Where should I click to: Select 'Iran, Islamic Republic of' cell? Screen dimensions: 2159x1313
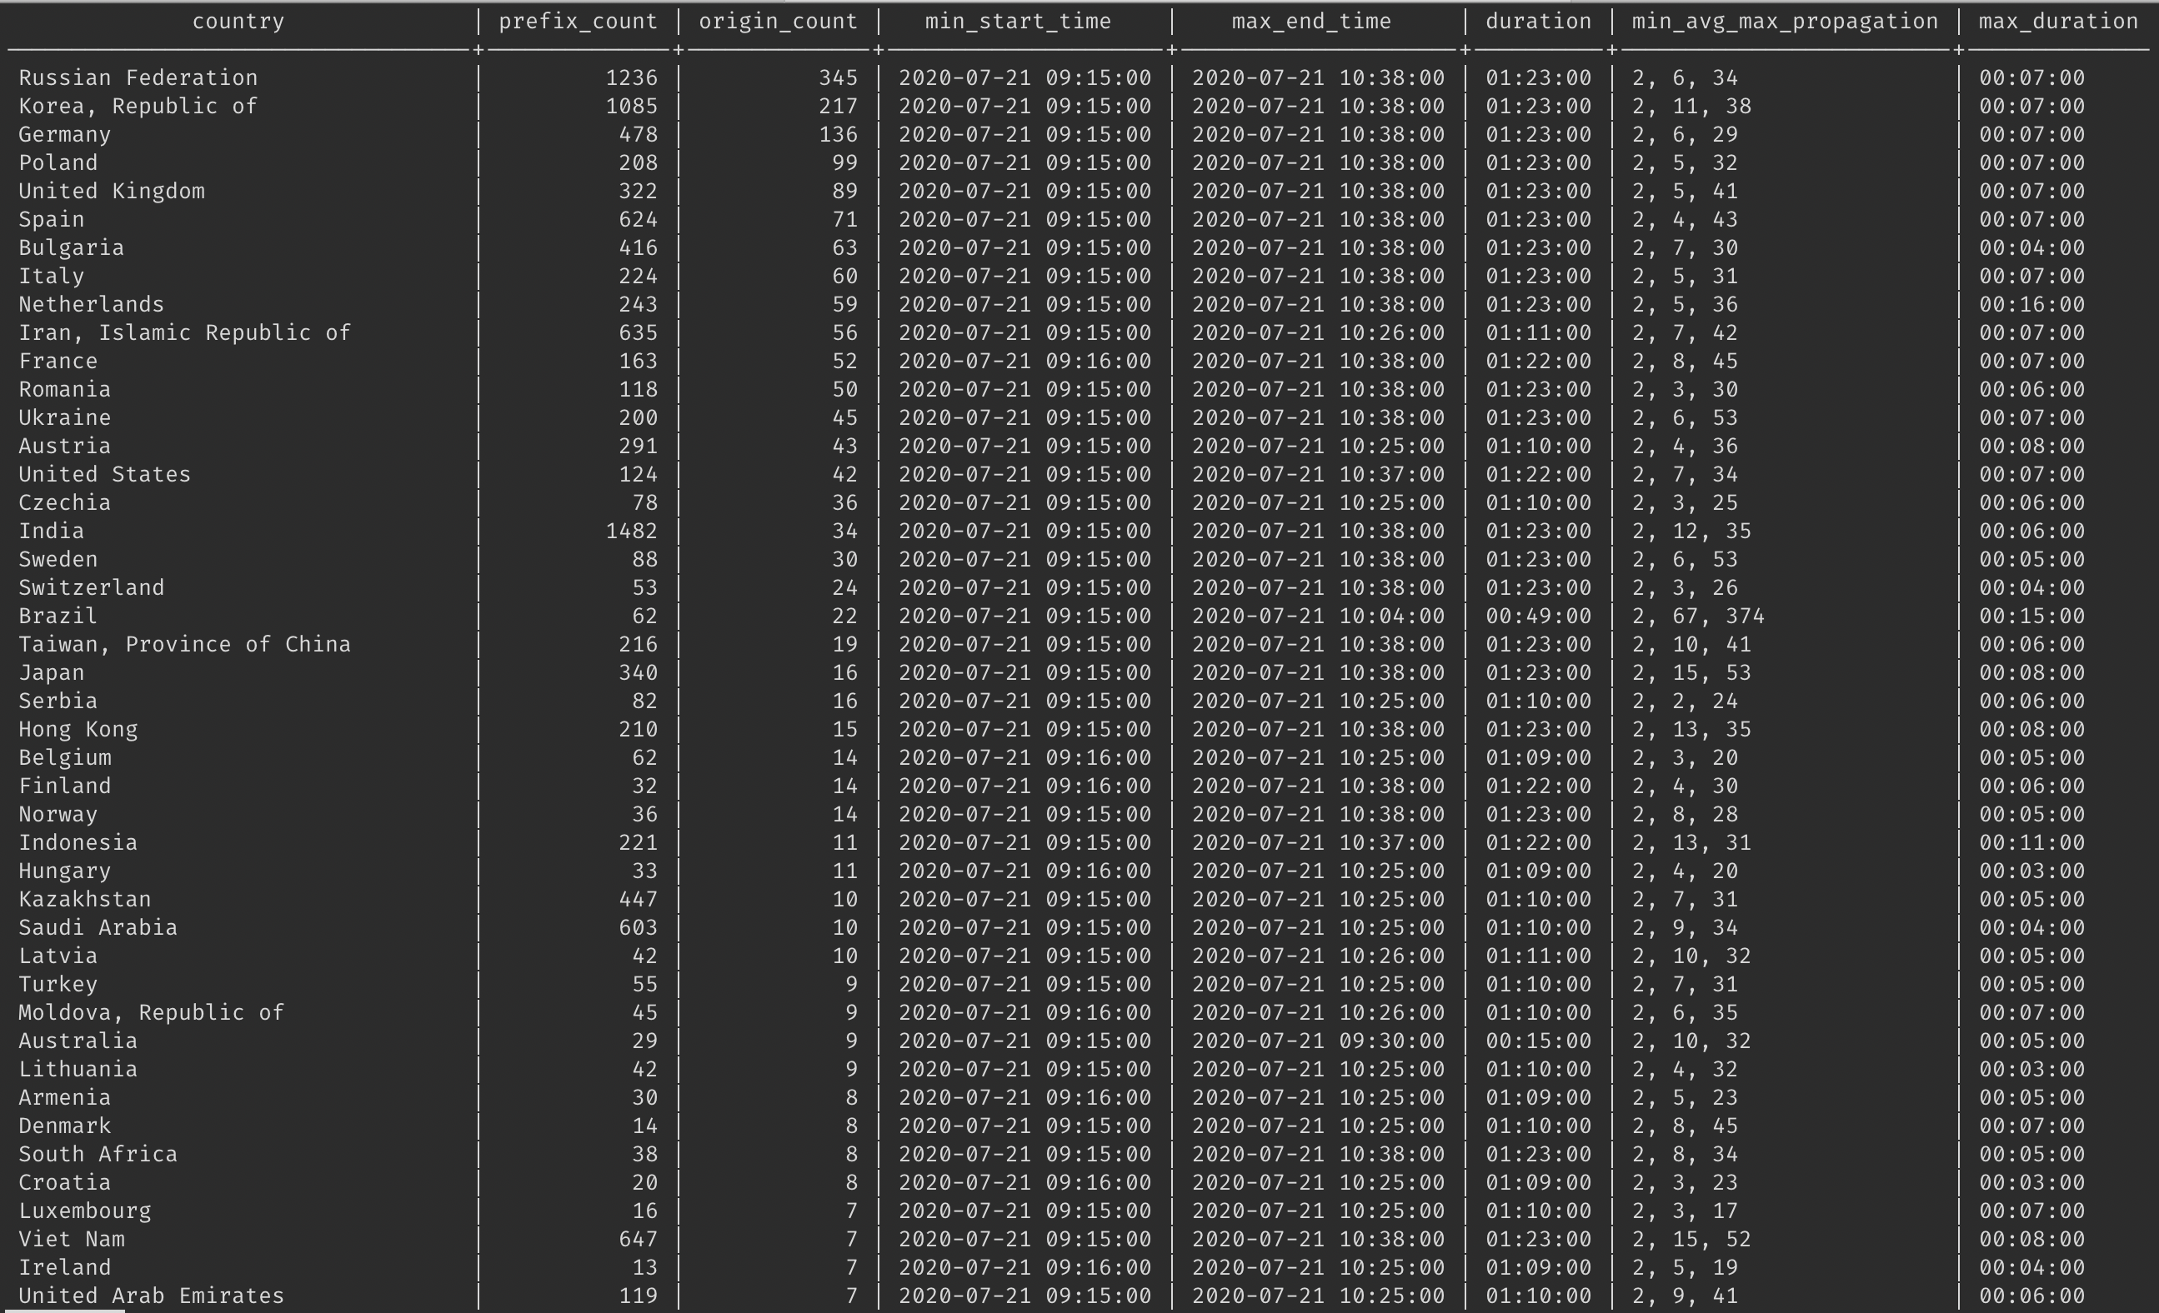point(185,333)
